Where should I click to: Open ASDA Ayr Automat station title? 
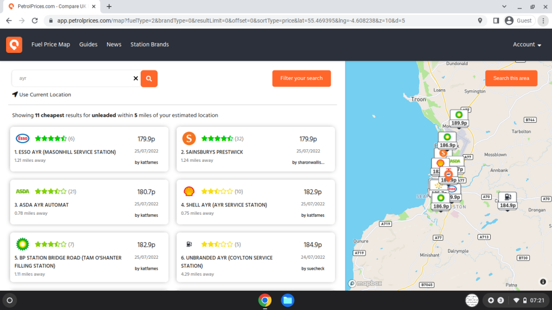pos(41,205)
